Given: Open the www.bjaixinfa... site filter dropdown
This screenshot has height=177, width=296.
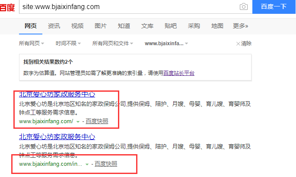Looking at the screenshot, I should pyautogui.click(x=166, y=43).
